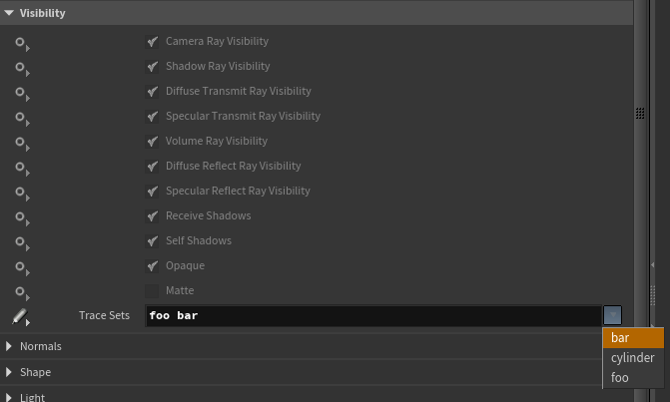Enable the Matte checkbox
Screen dimensions: 670x402
tap(153, 290)
